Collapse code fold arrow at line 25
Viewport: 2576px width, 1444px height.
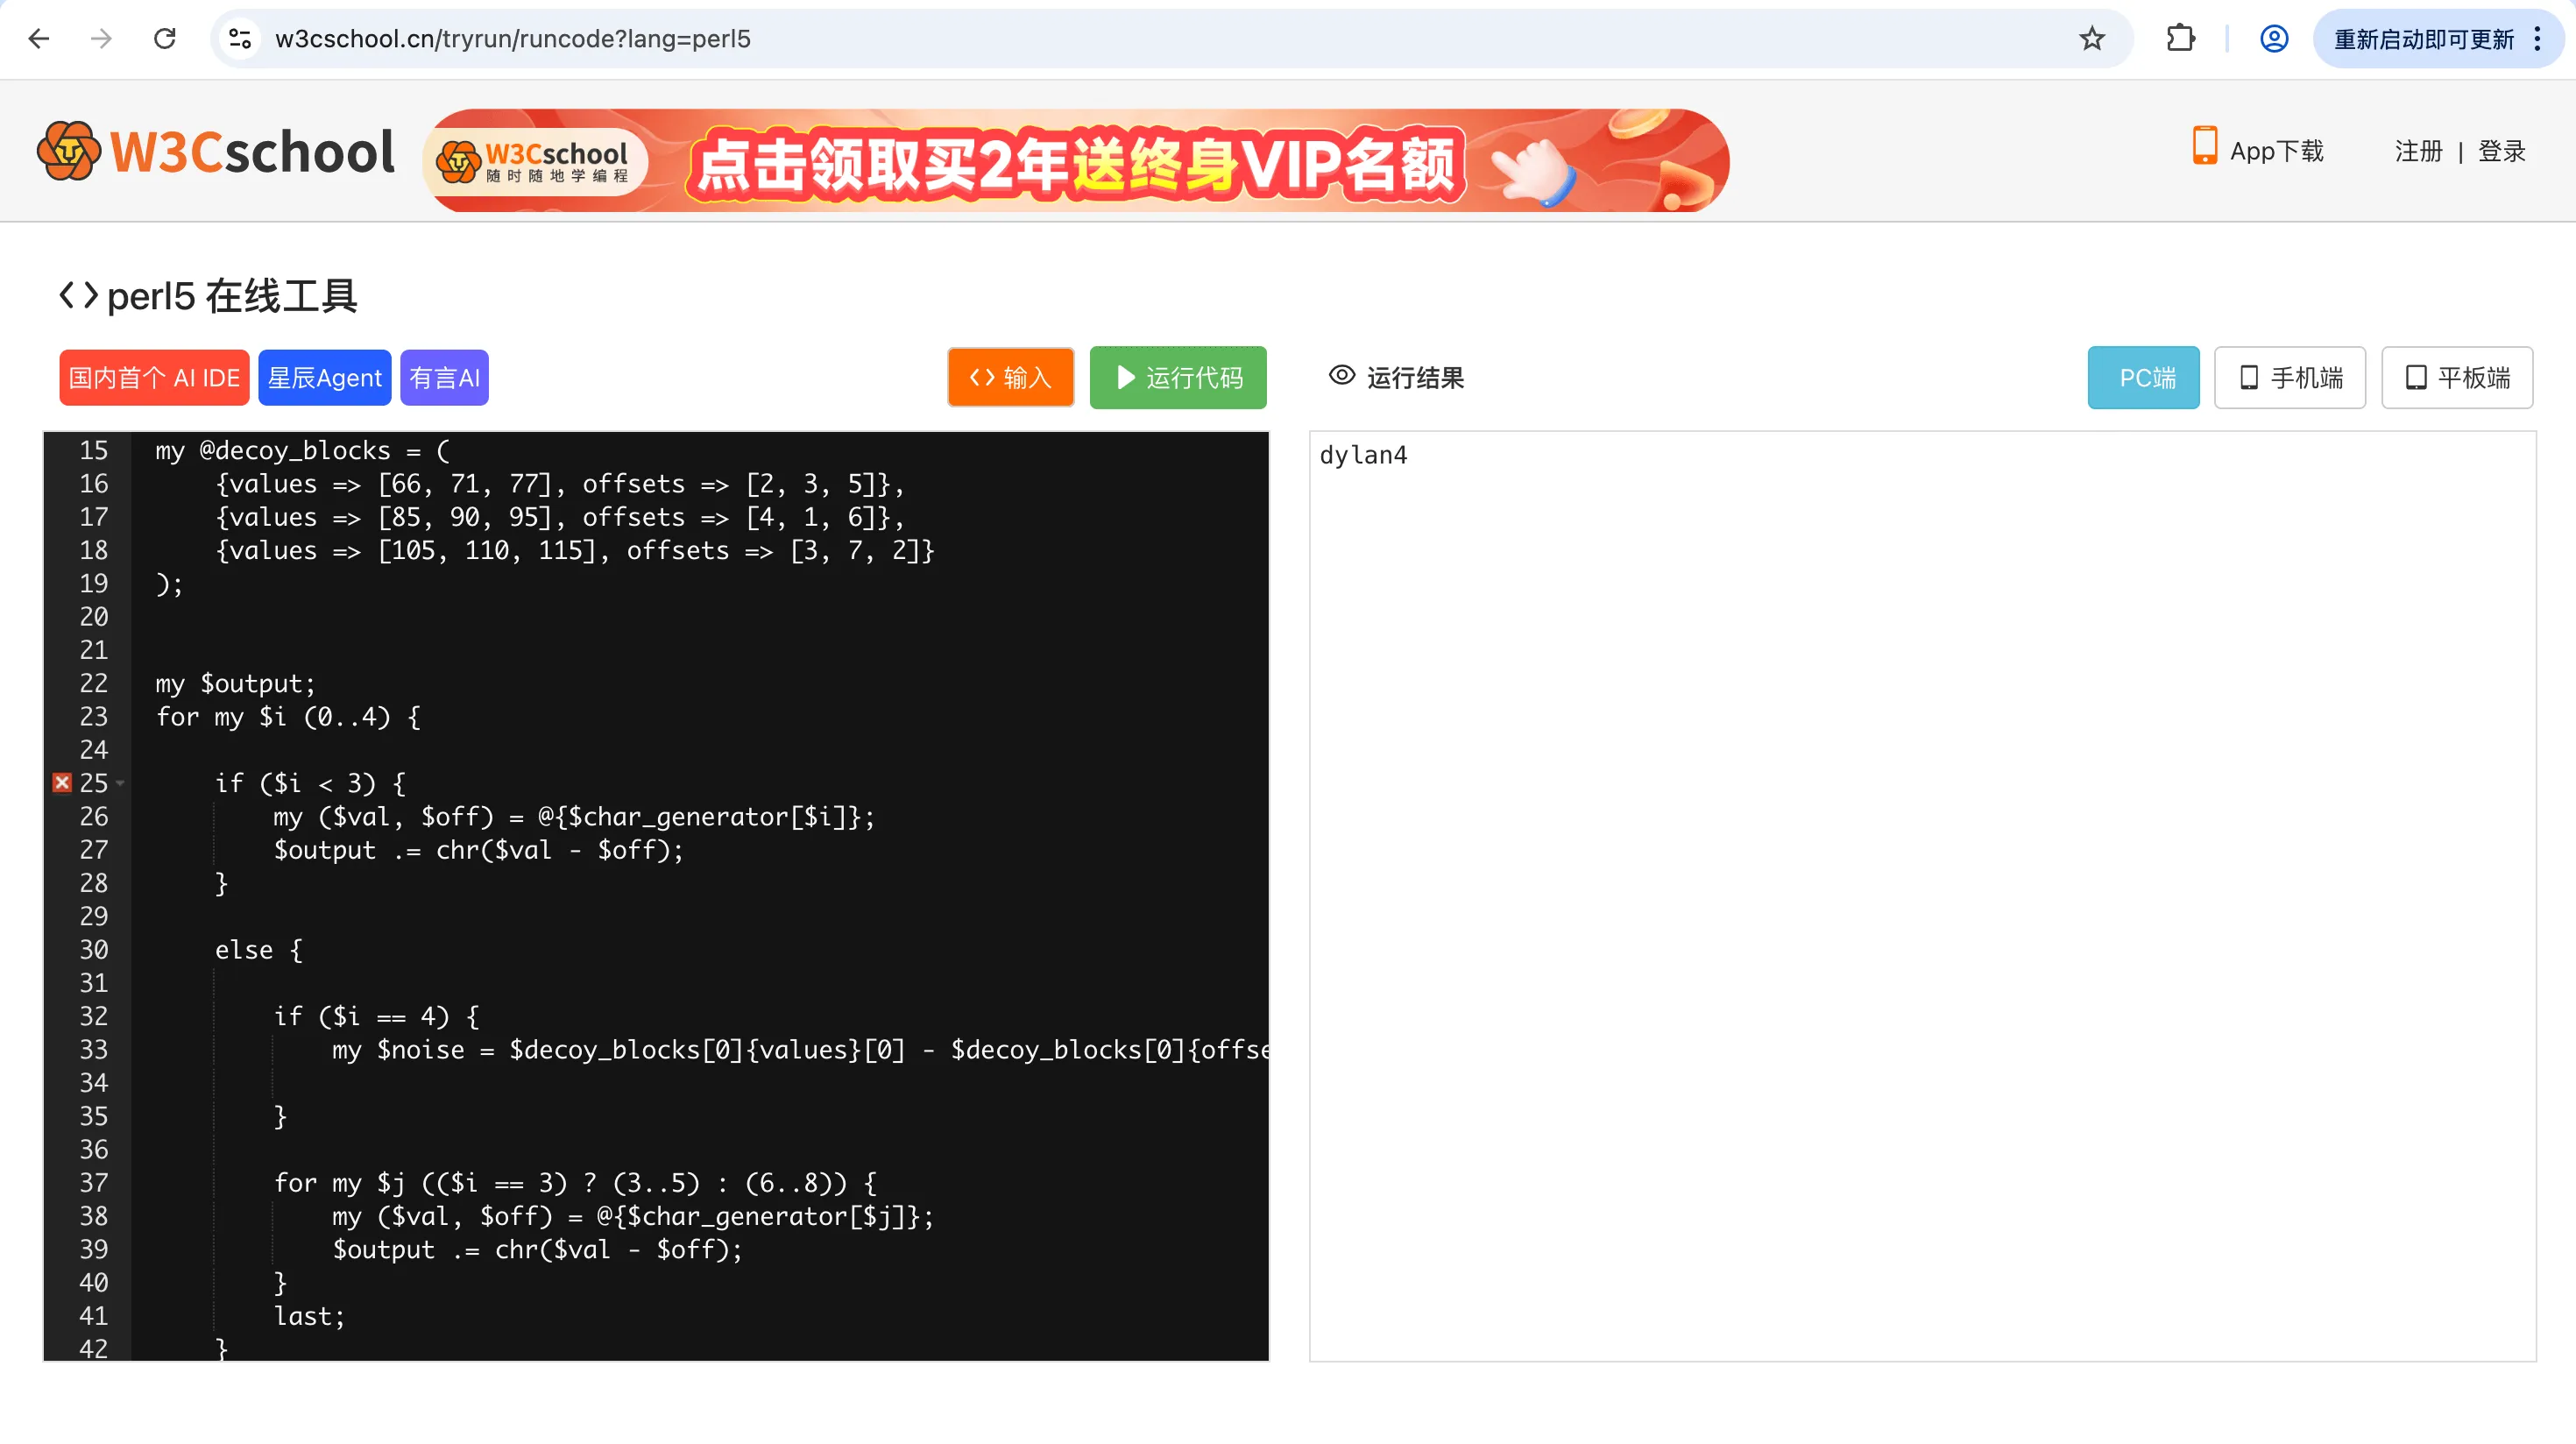click(120, 784)
